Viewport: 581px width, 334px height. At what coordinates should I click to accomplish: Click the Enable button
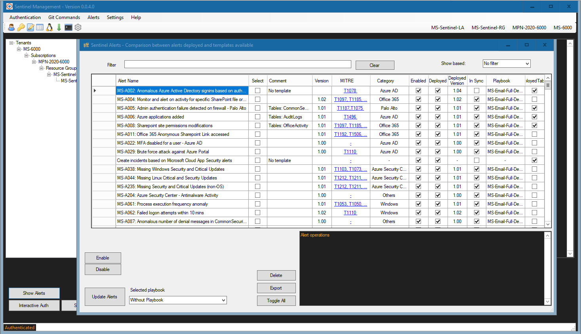[103, 258]
